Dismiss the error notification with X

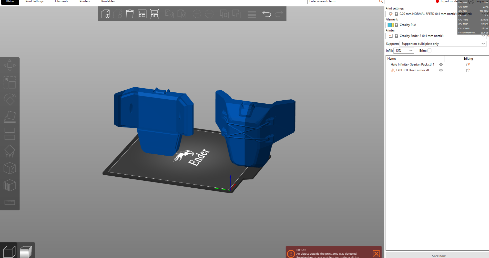[376, 253]
